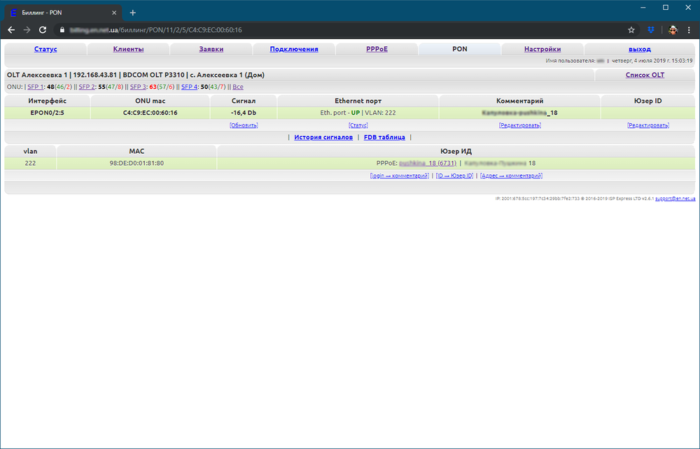Click Обновить under the signal column

(244, 125)
